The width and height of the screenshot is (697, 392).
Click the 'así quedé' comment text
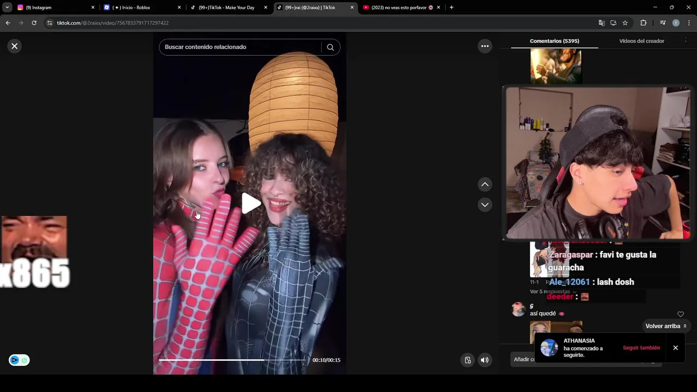[x=547, y=314]
